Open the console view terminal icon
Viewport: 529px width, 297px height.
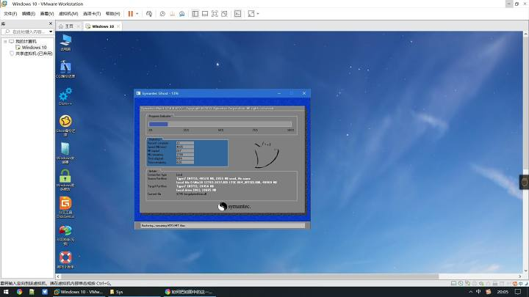[x=237, y=14]
